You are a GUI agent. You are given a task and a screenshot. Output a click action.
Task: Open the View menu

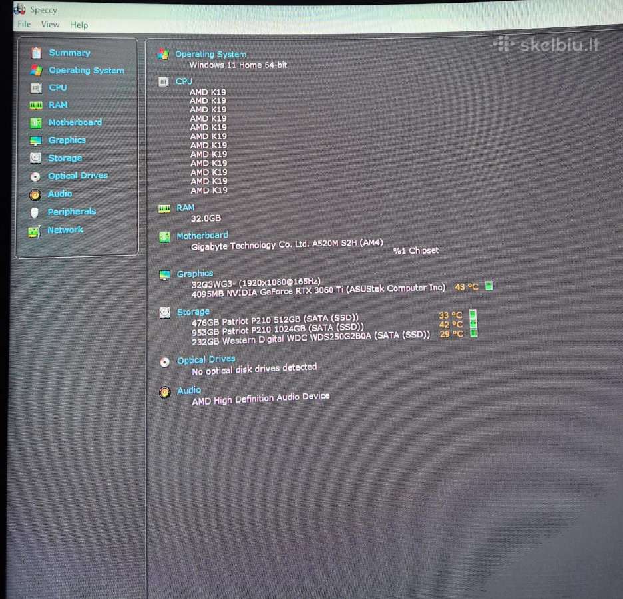[x=50, y=25]
